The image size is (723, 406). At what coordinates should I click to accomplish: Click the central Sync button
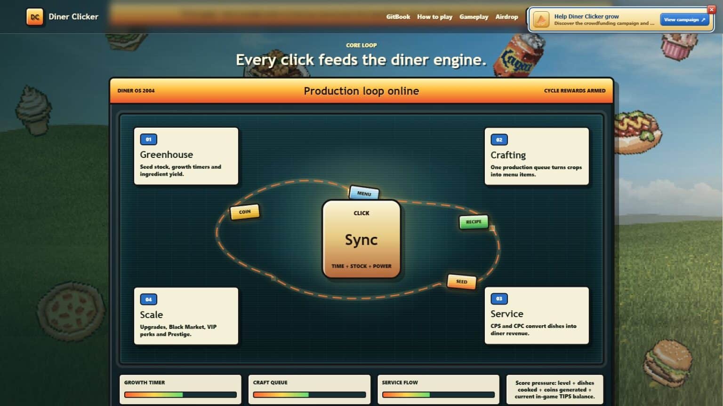[361, 239]
